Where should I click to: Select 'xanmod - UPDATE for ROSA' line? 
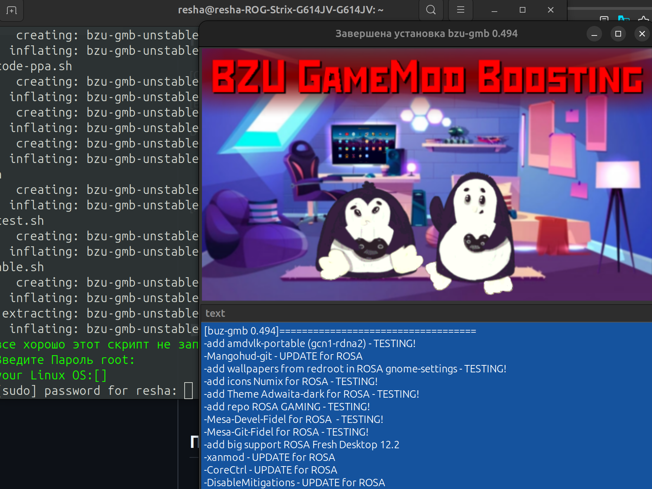coord(427,457)
